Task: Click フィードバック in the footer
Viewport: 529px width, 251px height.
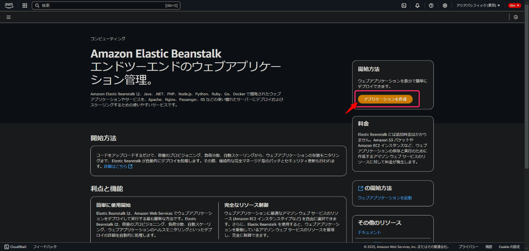Action: pos(45,247)
